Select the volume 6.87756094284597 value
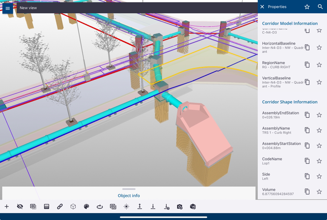The height and width of the screenshot is (220, 327). (x=278, y=194)
